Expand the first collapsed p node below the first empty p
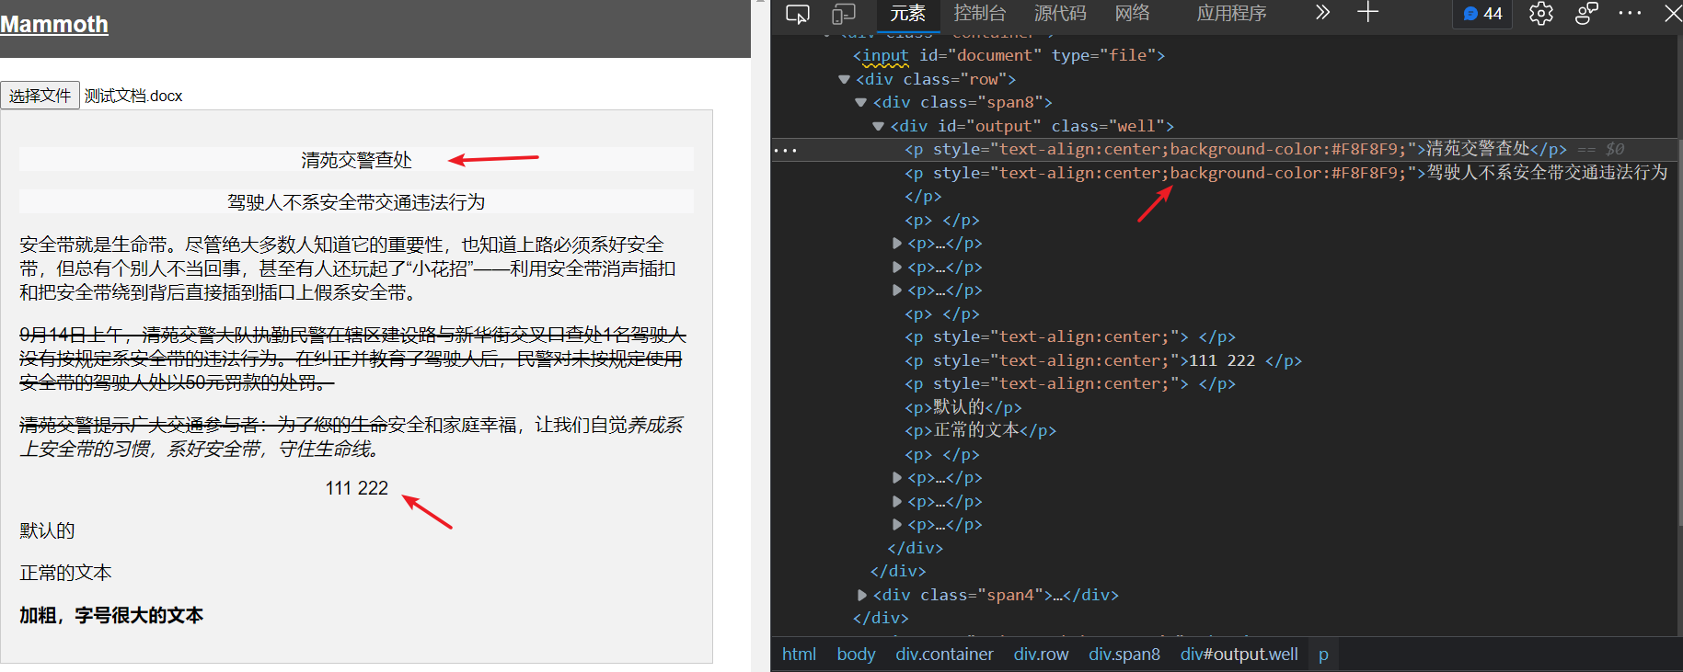This screenshot has width=1683, height=672. (x=897, y=244)
